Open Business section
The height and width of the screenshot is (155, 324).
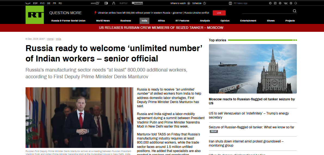(x=126, y=21)
